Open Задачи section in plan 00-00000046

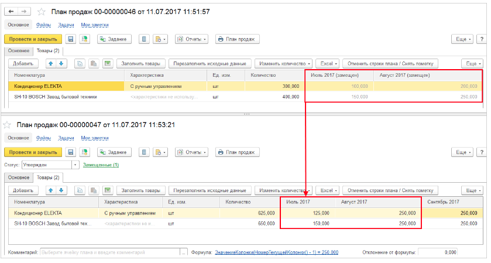66,25
